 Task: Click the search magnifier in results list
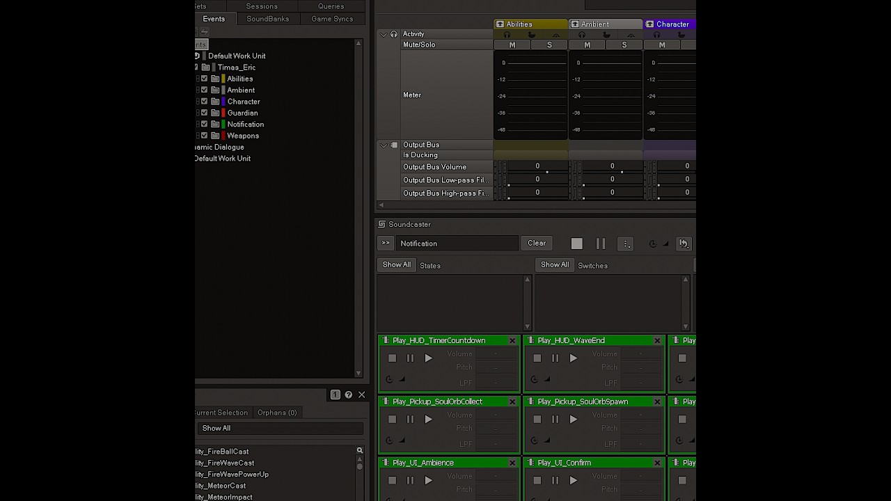(x=360, y=451)
